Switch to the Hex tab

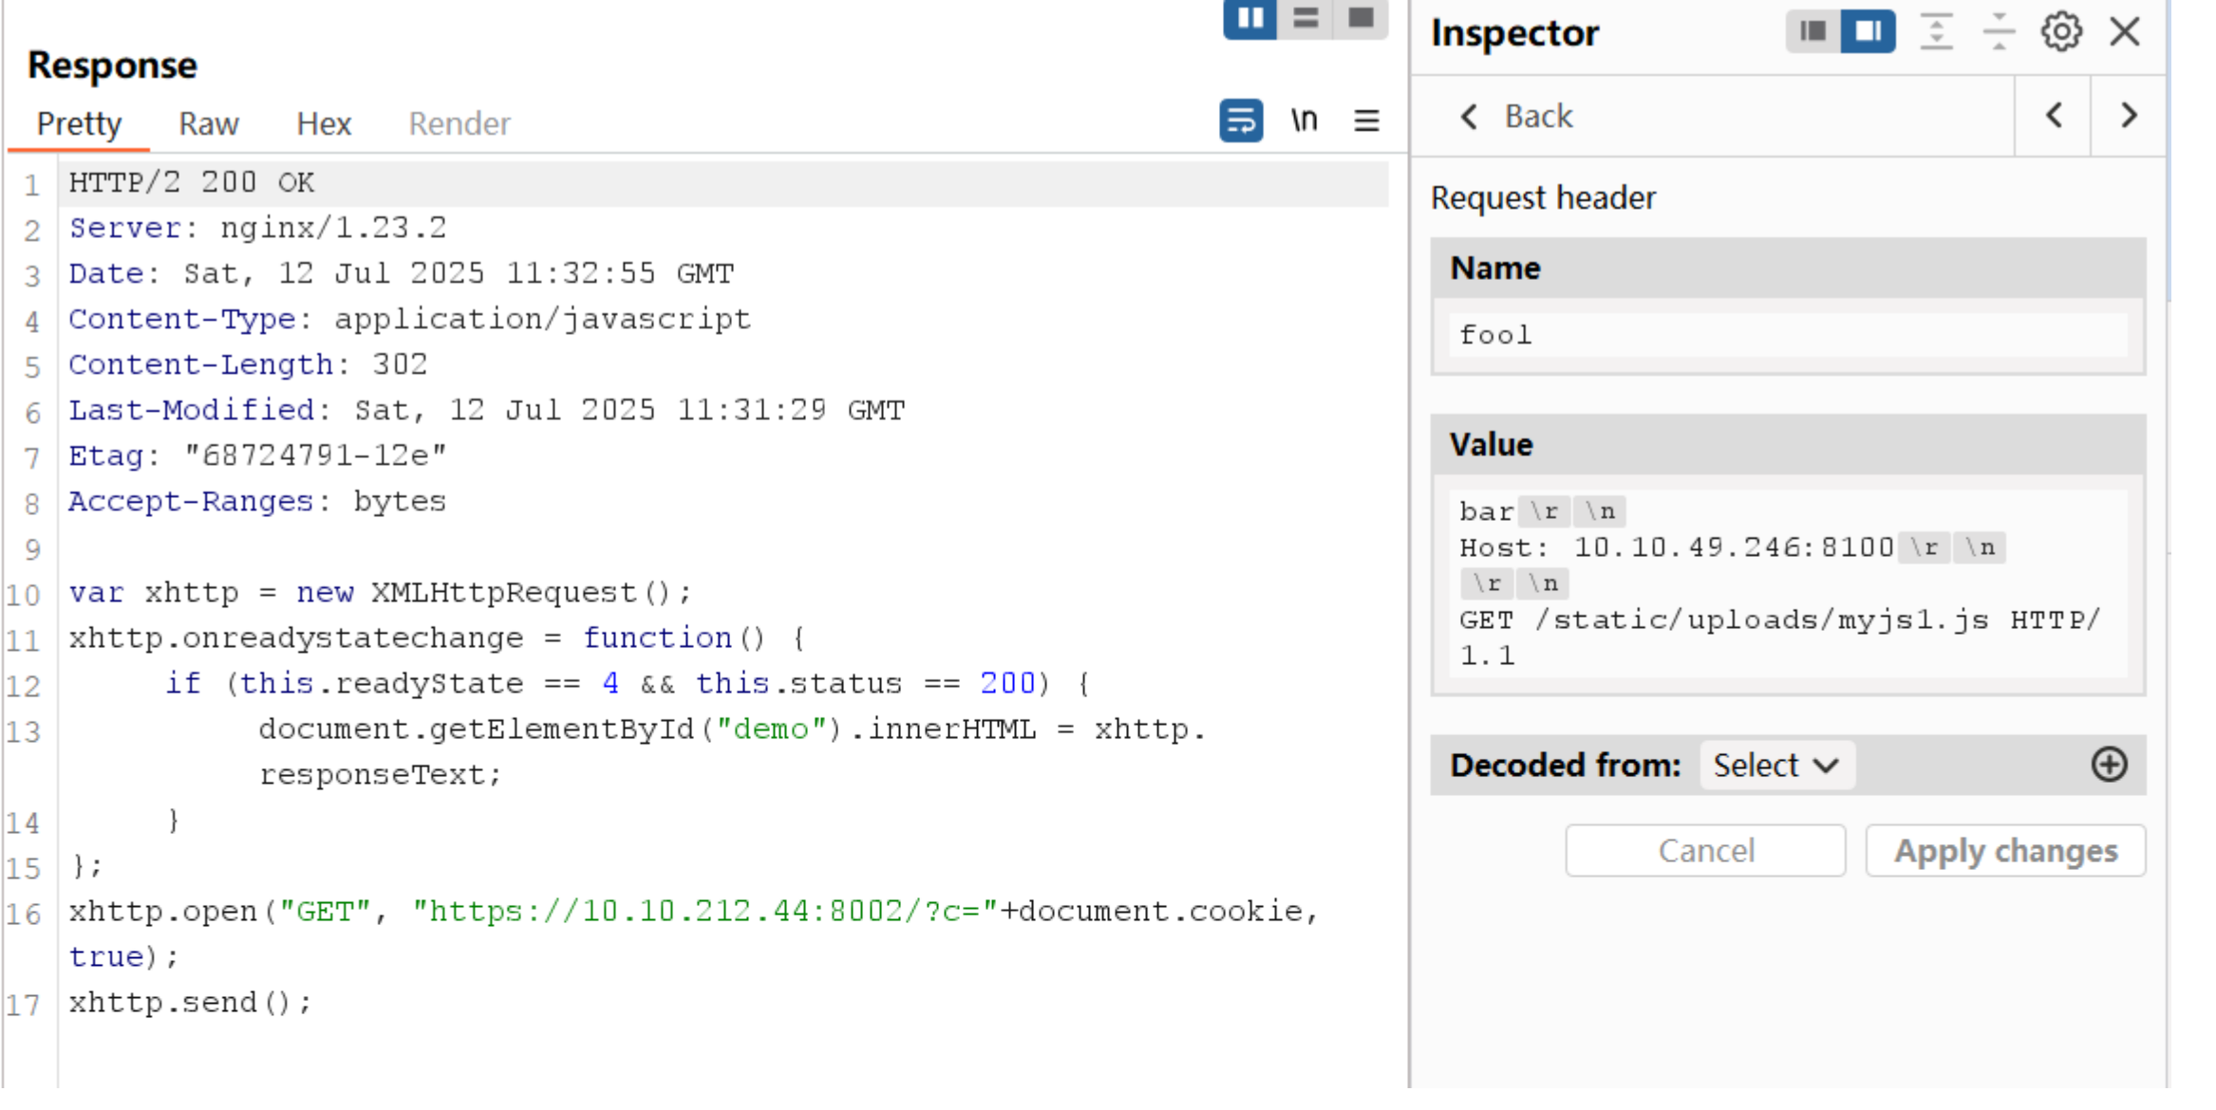pos(323,122)
